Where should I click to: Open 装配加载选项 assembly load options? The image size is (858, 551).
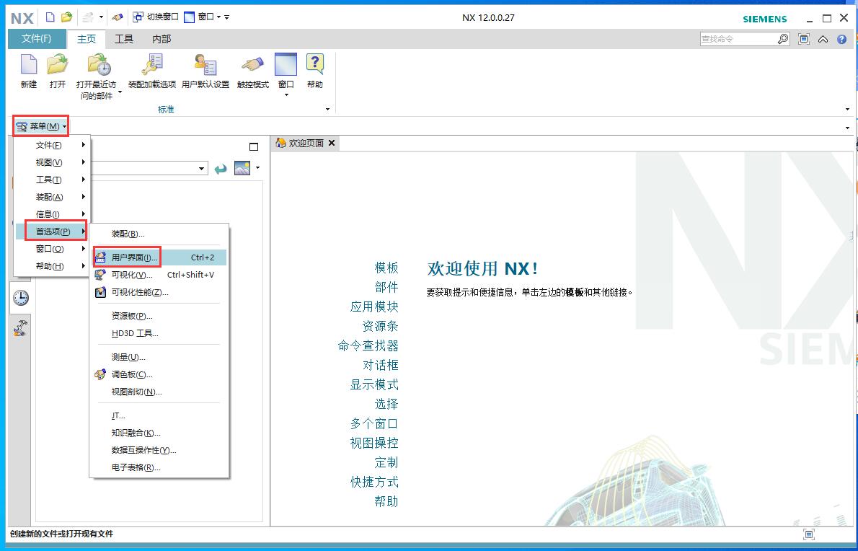point(151,66)
